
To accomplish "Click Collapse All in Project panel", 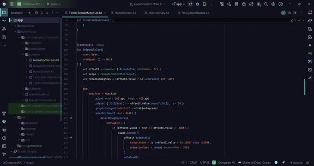I will (x=47, y=13).
